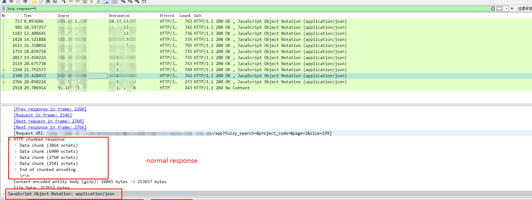Sort by the Length column header
The image size is (532, 200).
[x=185, y=15]
